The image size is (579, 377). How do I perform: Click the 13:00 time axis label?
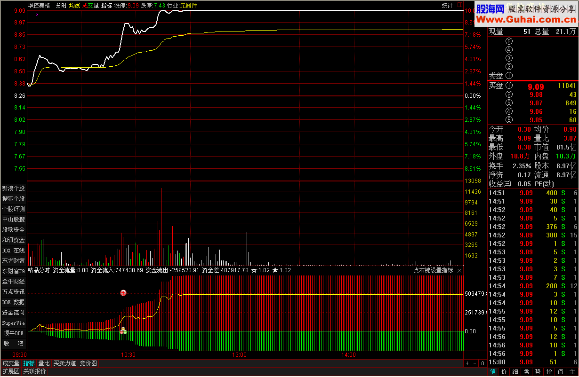[x=239, y=355]
